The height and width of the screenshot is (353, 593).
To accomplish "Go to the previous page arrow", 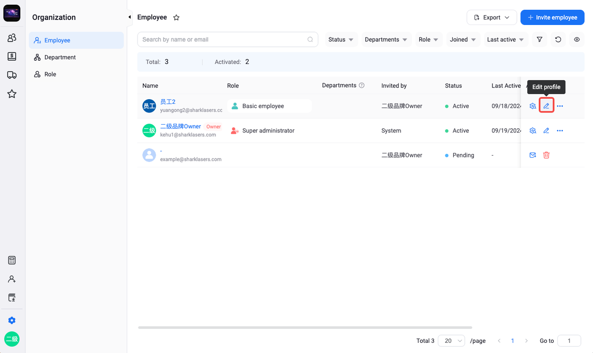I will [499, 340].
